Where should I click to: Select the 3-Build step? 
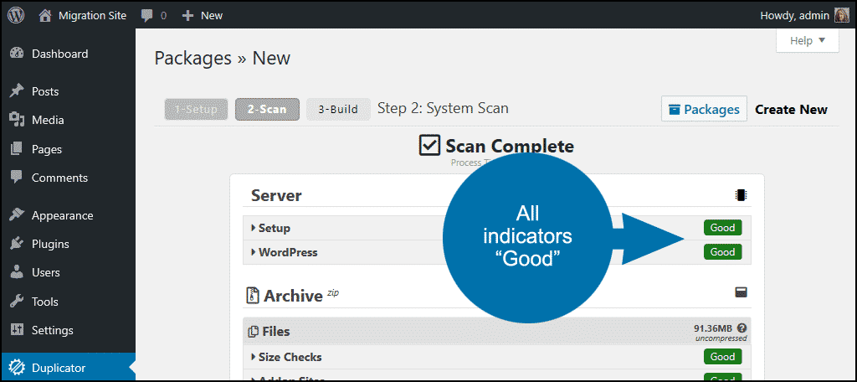pos(338,110)
